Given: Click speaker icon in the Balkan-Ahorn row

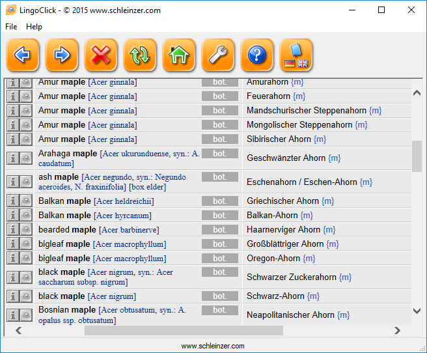Looking at the screenshot, I should coord(26,216).
